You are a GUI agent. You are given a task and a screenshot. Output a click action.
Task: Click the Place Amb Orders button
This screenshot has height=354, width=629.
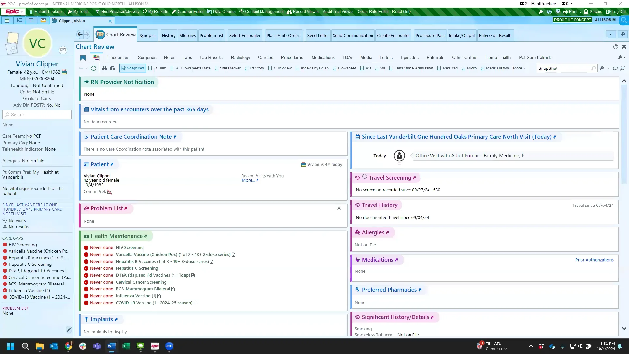click(284, 35)
